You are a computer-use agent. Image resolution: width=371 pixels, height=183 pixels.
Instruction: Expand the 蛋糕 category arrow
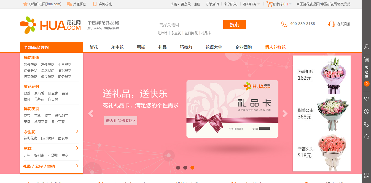77,148
